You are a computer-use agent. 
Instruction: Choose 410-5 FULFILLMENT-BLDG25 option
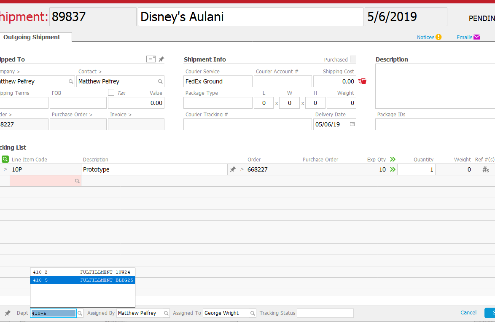82,280
